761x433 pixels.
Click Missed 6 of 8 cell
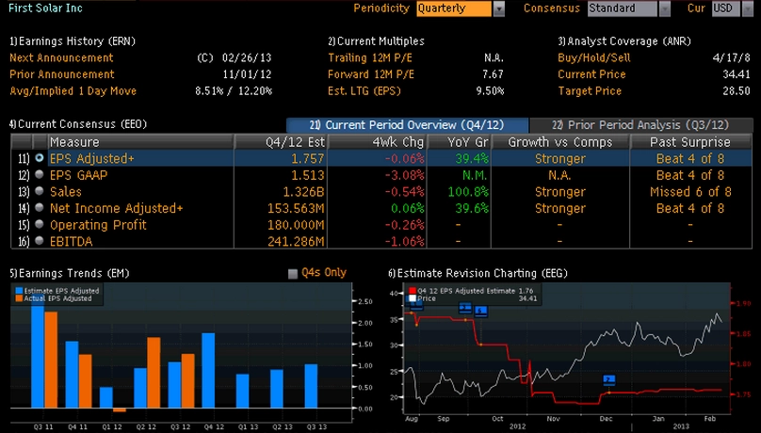690,191
